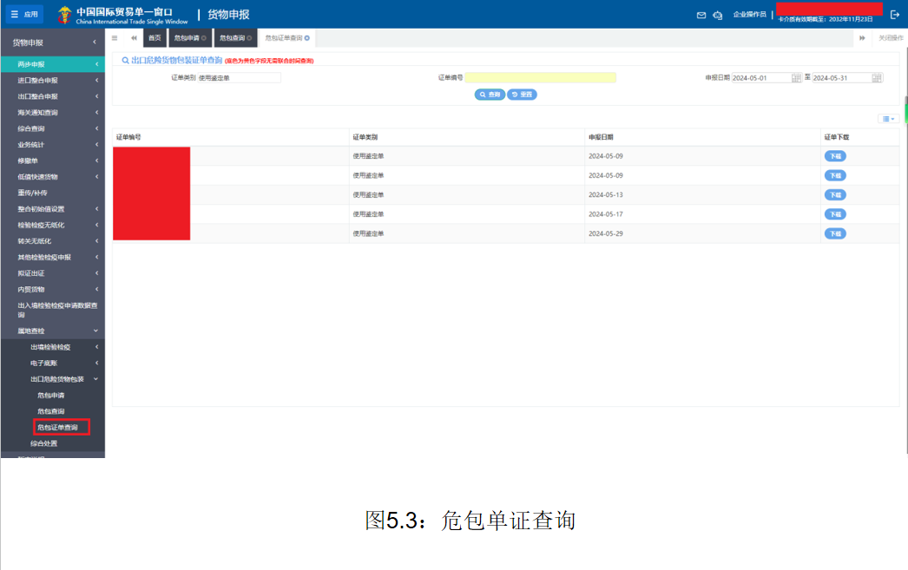Click the logout icon at top right

point(895,14)
